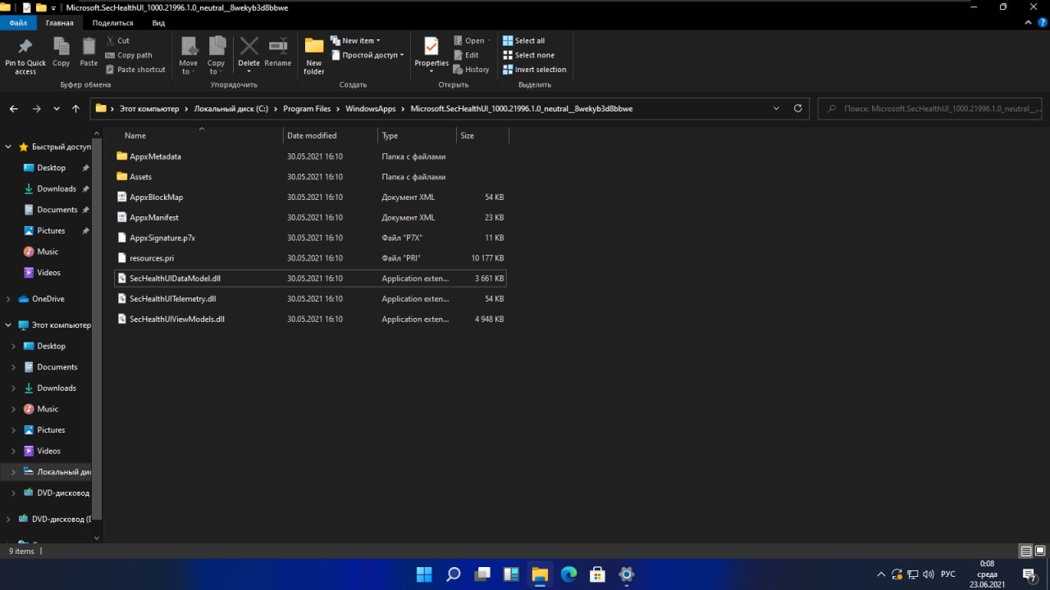Select AppxSignature.p7x file
Viewport: 1050px width, 590px height.
pyautogui.click(x=162, y=238)
